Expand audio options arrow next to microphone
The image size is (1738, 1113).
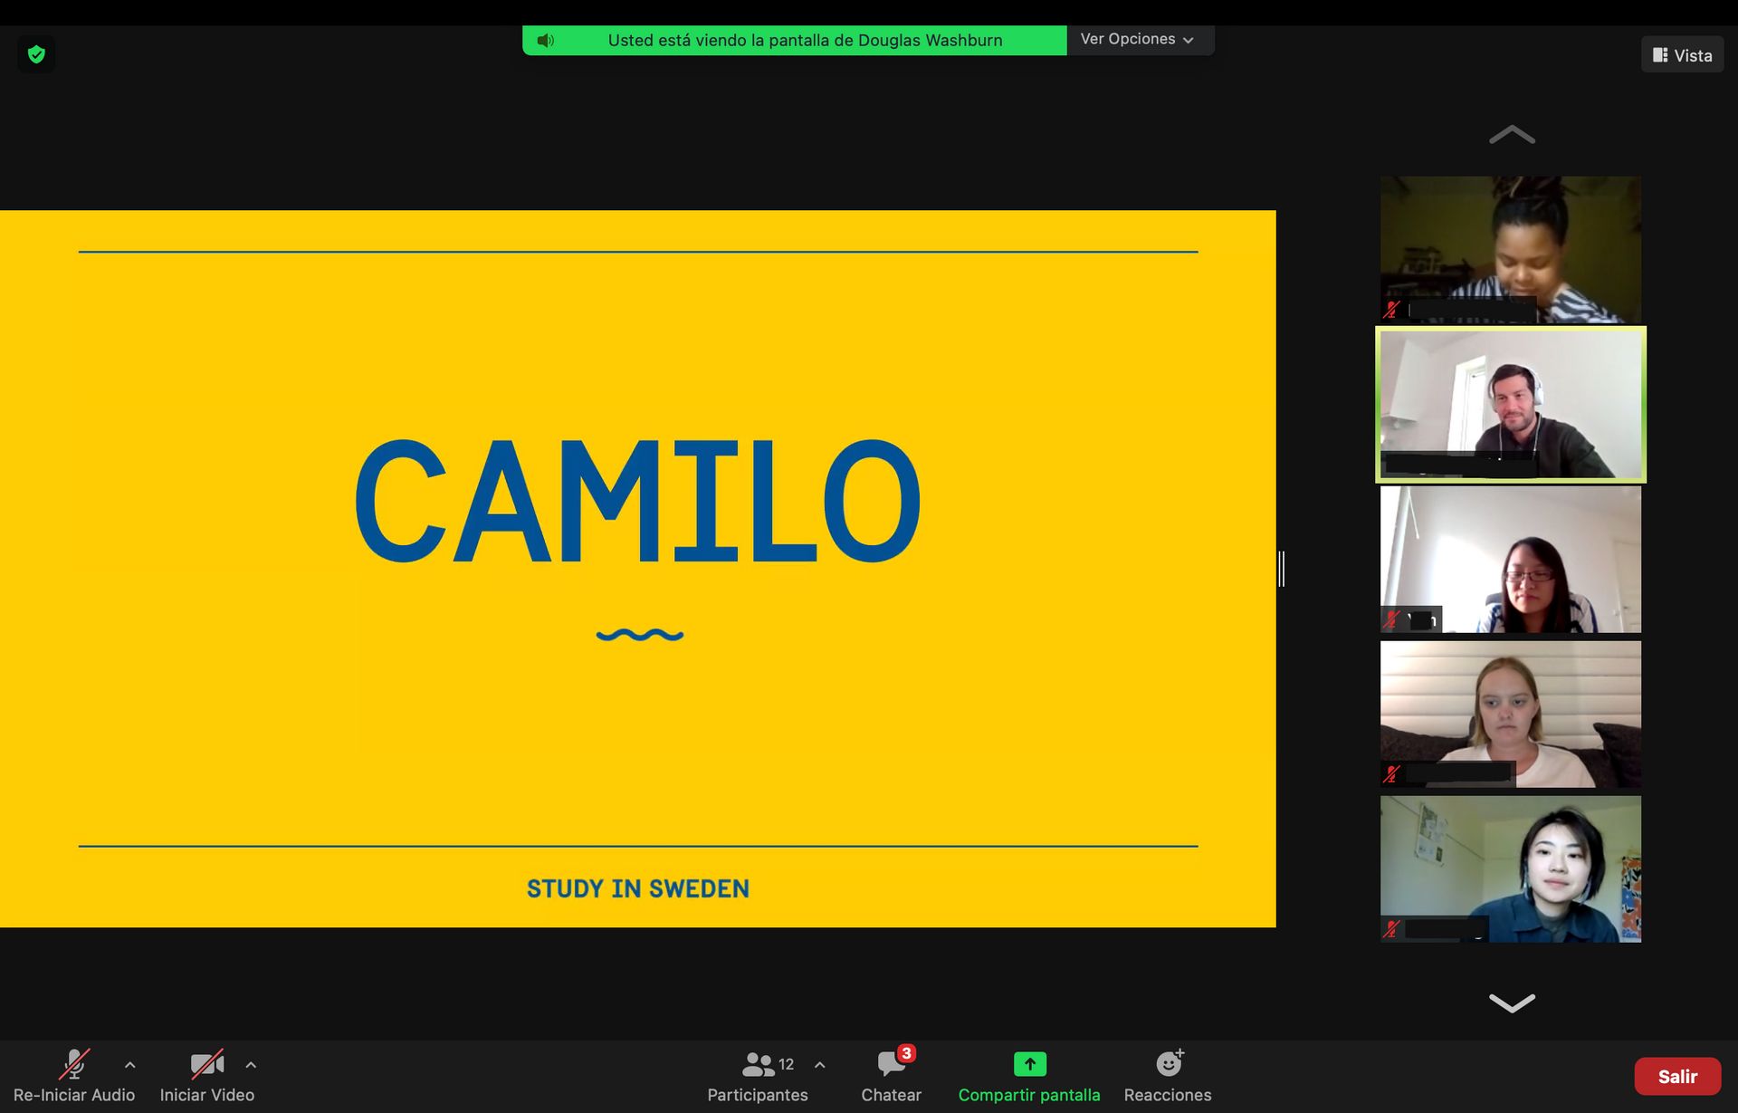[x=130, y=1065]
